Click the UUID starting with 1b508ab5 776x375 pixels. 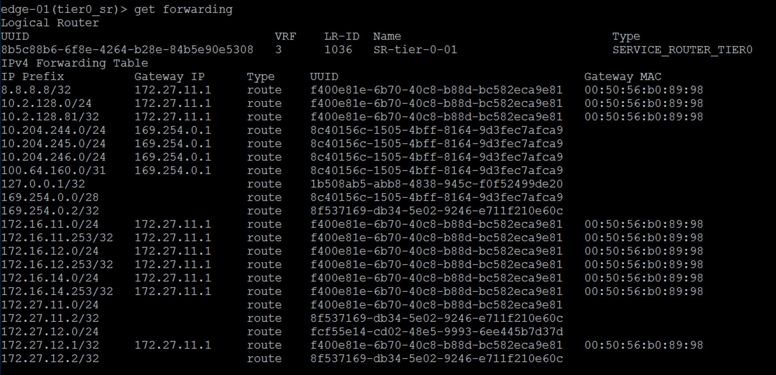[x=436, y=184]
